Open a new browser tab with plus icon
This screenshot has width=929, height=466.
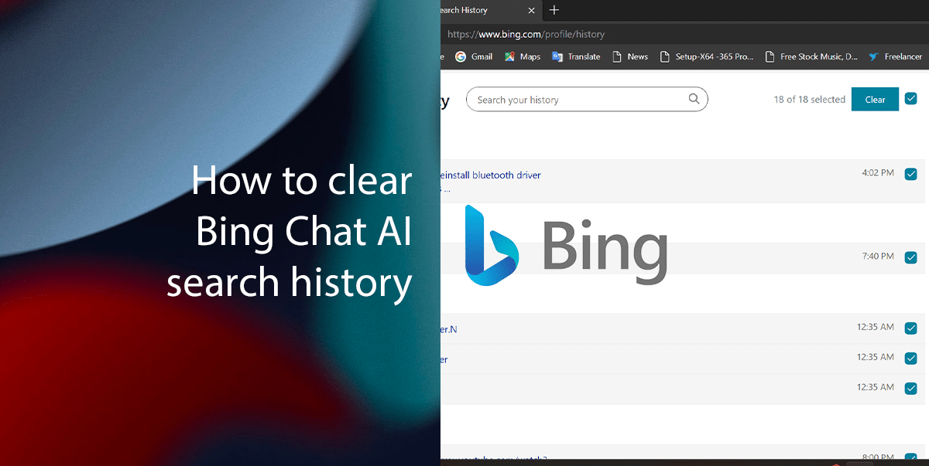554,10
